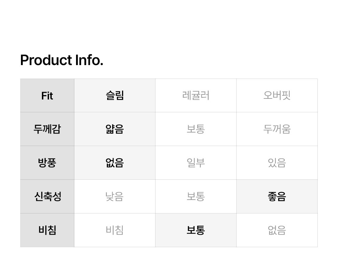
Task: Select the highlighted 좋음 stretch option
Action: (x=277, y=197)
